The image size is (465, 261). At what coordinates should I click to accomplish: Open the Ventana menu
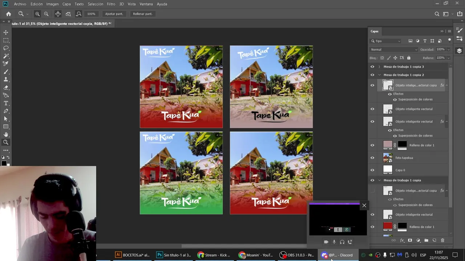146,4
